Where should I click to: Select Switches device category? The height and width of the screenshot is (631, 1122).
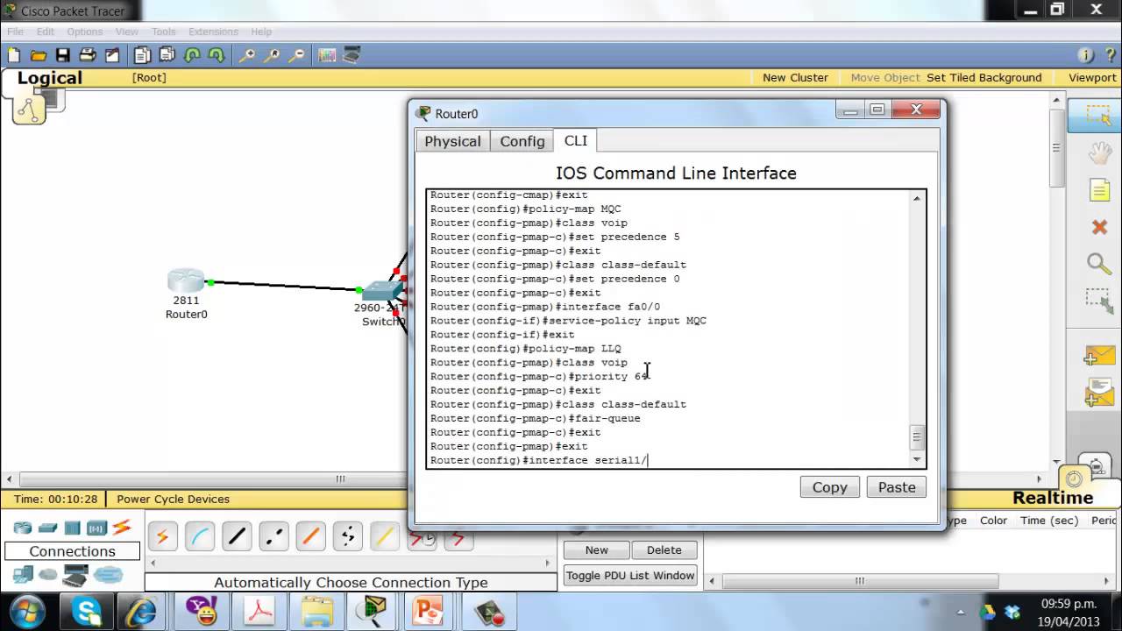[x=47, y=528]
